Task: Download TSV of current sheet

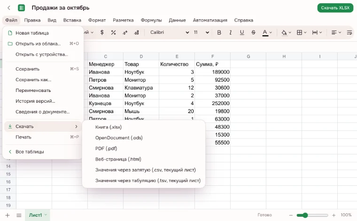Action: coord(144,181)
